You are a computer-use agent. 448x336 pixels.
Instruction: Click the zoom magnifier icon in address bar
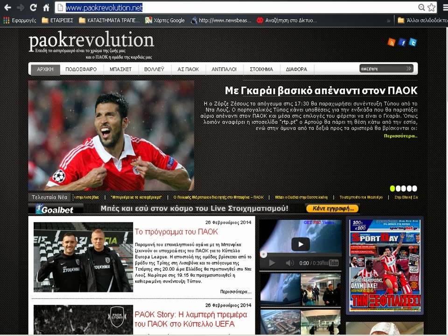421,7
